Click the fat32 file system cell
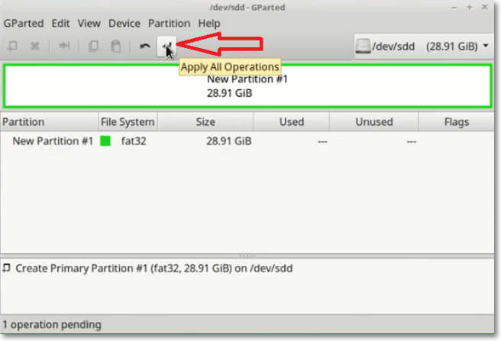501x341 pixels. 134,141
